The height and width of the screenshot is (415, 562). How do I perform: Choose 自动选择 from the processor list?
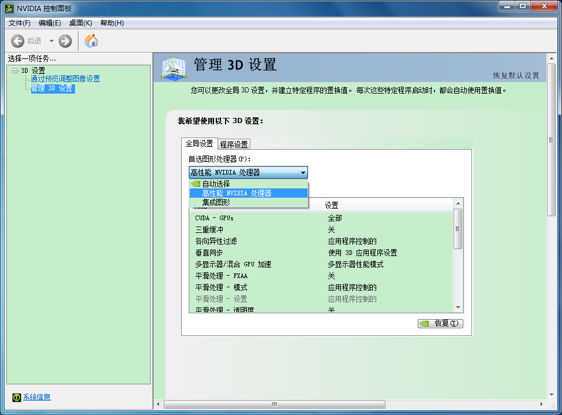tap(248, 184)
